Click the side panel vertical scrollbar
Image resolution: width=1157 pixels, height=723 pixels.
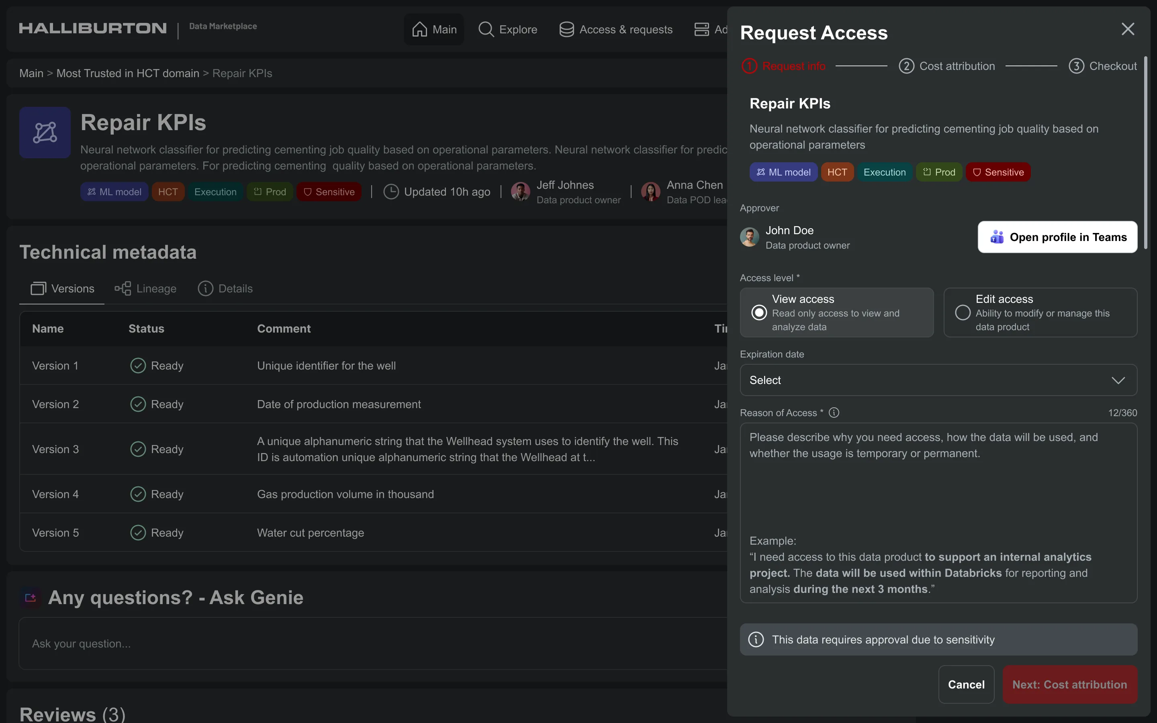coord(1145,153)
